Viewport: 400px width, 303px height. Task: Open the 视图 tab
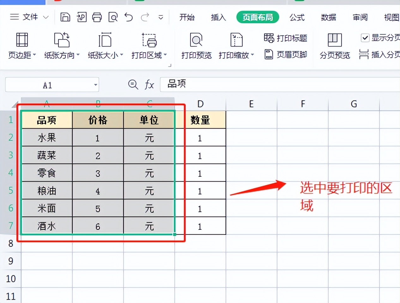click(x=392, y=17)
